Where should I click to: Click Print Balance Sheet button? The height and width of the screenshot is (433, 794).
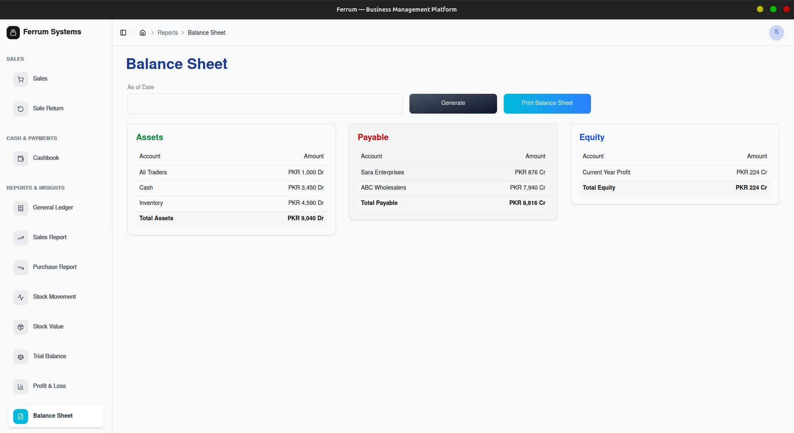coord(547,103)
